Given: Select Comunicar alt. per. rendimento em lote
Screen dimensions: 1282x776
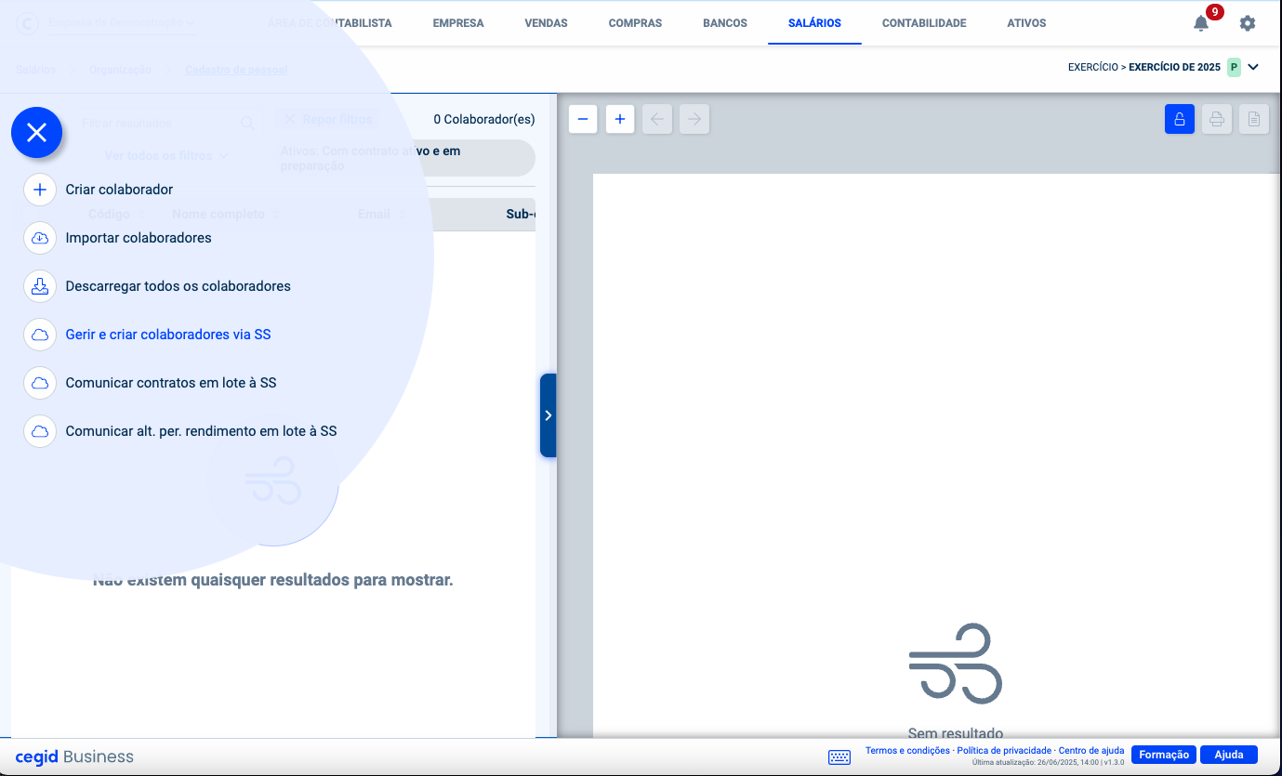Looking at the screenshot, I should (x=201, y=431).
